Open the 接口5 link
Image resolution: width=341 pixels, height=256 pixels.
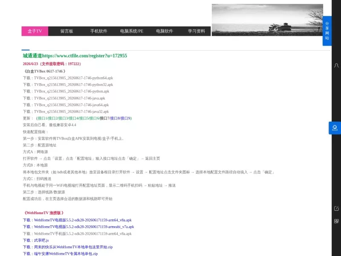(x=84, y=118)
